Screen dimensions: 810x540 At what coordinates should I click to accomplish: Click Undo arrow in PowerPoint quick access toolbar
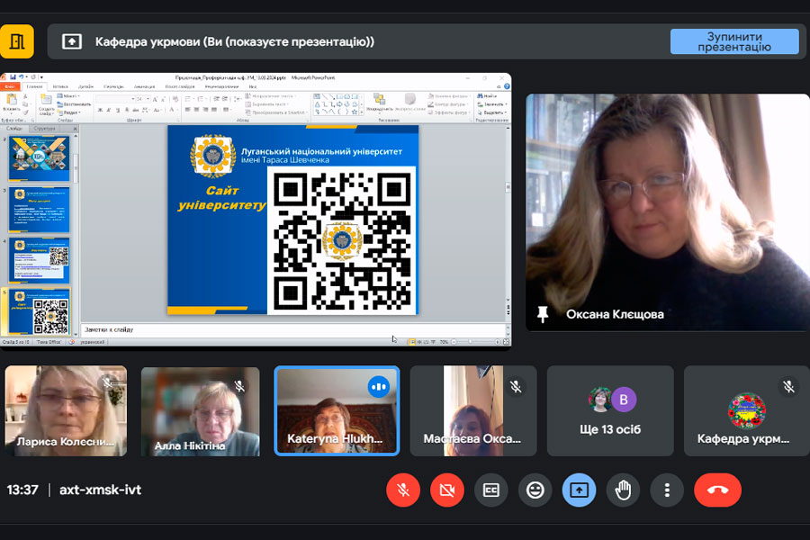coord(22,77)
